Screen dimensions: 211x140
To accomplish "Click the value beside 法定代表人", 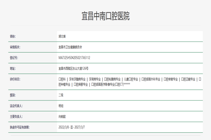I will 61,106.
